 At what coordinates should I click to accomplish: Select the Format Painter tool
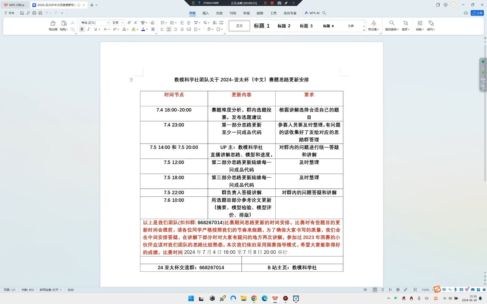tap(53, 25)
